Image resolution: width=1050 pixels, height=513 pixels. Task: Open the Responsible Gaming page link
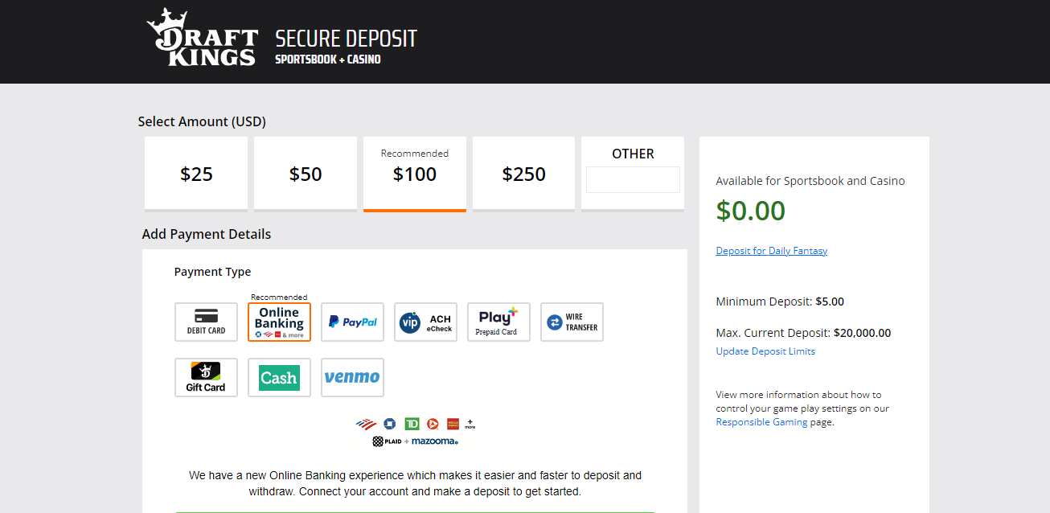(761, 422)
